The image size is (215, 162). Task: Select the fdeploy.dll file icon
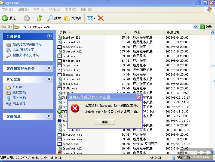click(x=60, y=38)
